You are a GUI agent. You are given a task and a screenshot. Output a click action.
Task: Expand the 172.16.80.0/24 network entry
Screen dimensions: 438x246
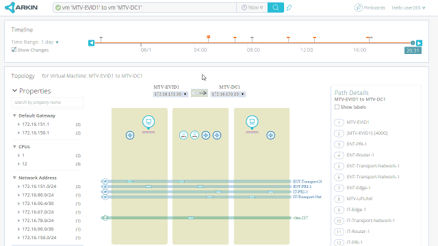[x=18, y=195]
